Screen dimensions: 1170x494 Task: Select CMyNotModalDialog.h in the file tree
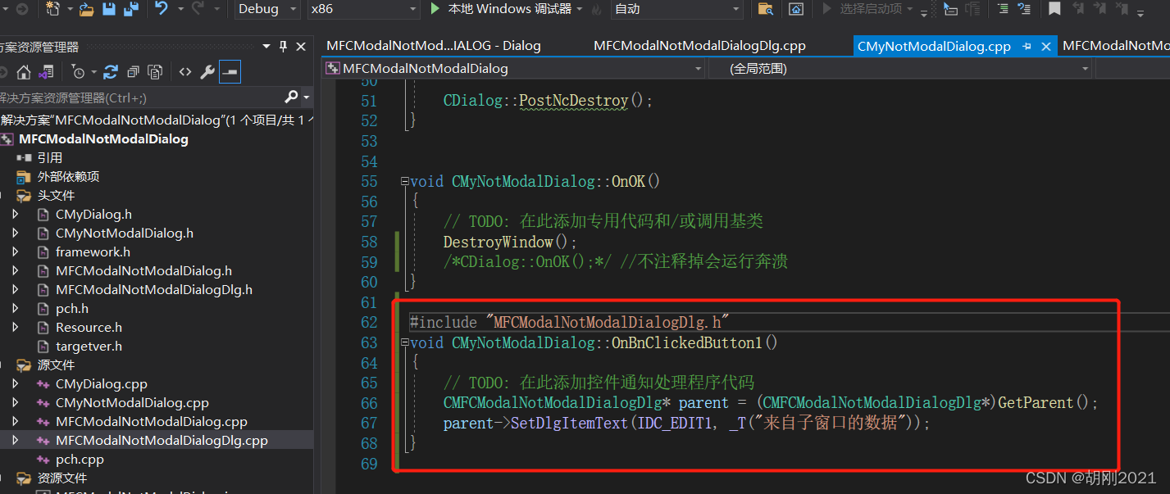(x=125, y=233)
